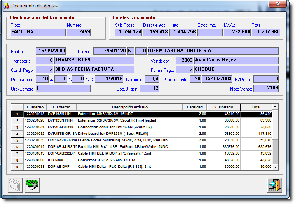Click the Descripción Artículo column header
Screen dimensions: 295x204
click(x=130, y=107)
